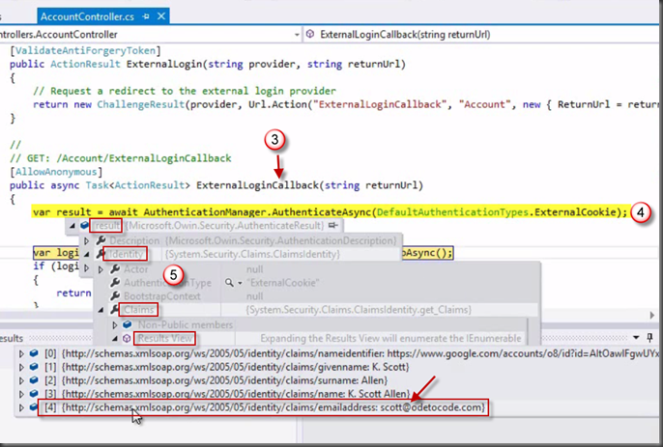Expand the Actor property node

coord(101,269)
